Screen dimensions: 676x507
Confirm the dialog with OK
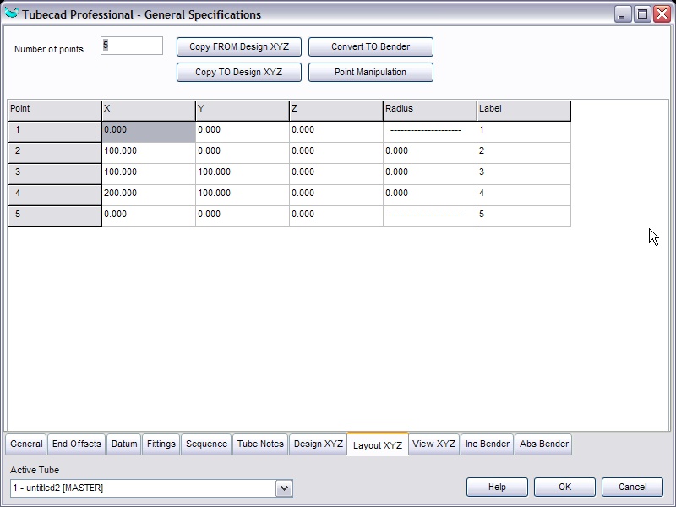coord(564,487)
